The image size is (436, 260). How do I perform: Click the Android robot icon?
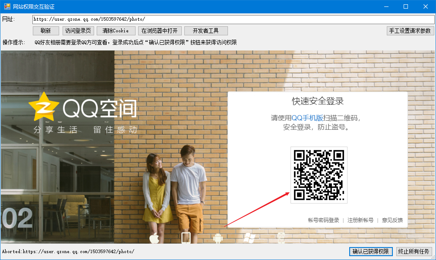click(218, 238)
